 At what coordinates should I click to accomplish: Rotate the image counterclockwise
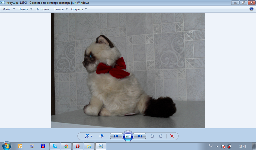152,136
